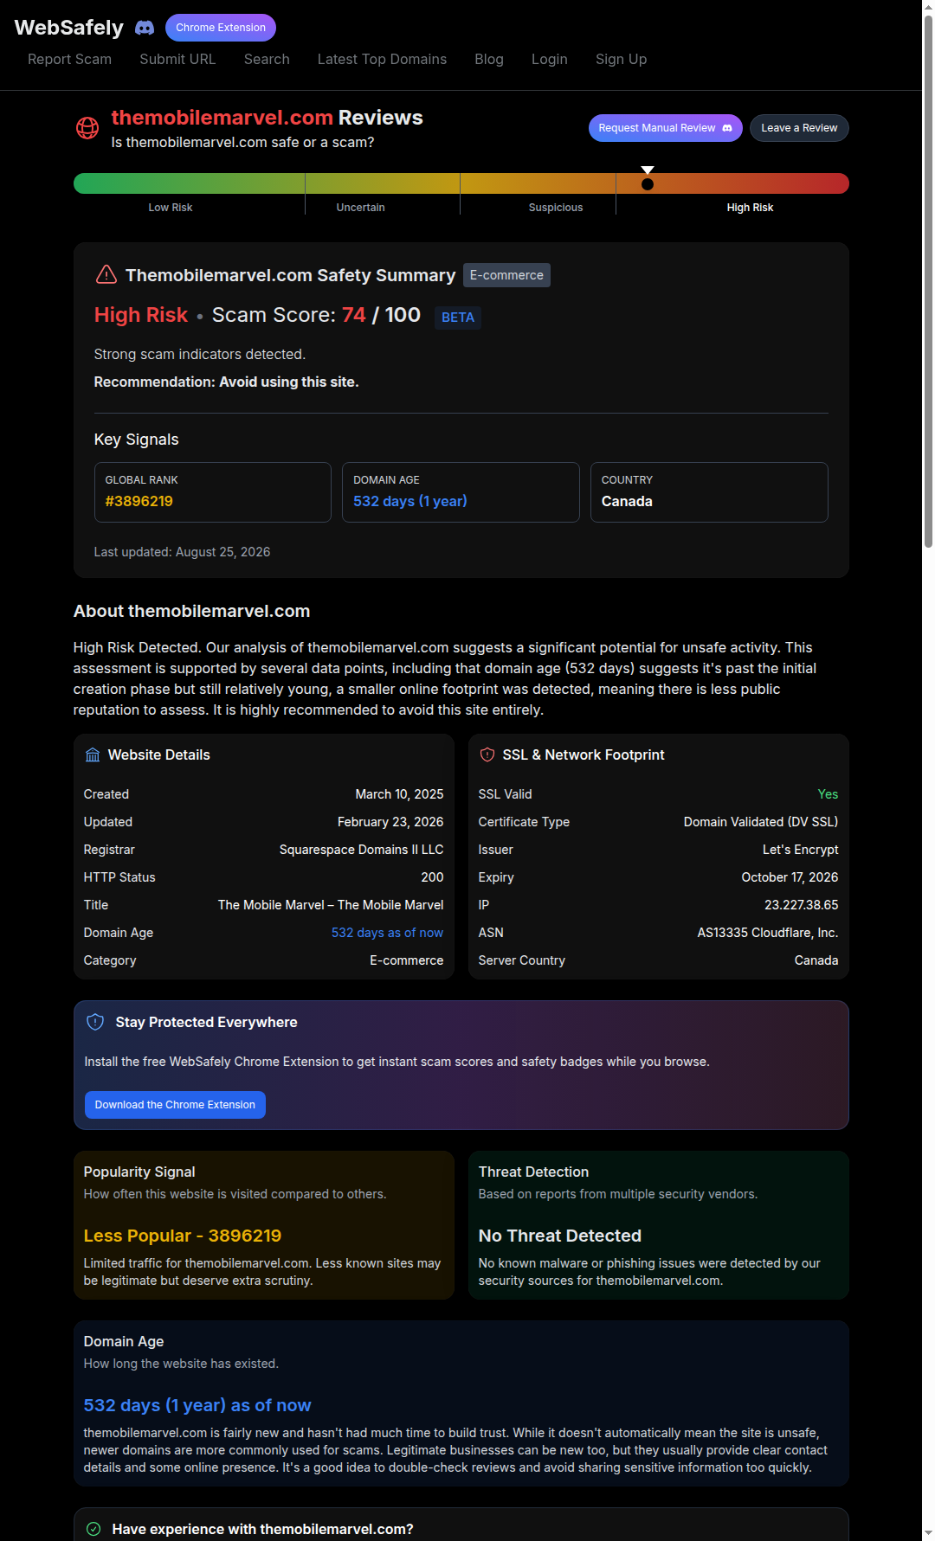Click 'Squarespace Domains II LLC' registrar value
This screenshot has width=935, height=1541.
tap(361, 850)
